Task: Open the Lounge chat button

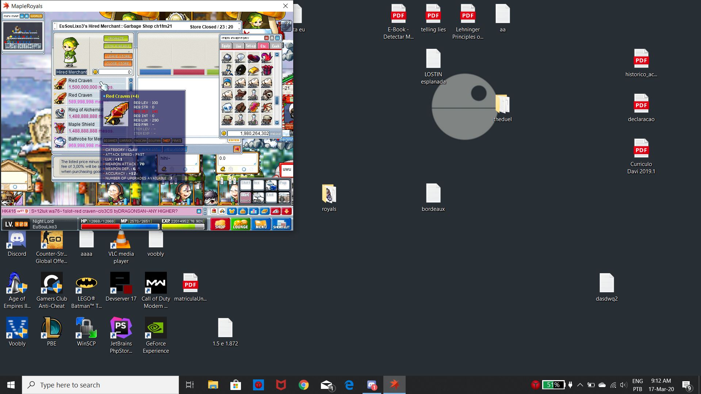Action: pos(240,224)
